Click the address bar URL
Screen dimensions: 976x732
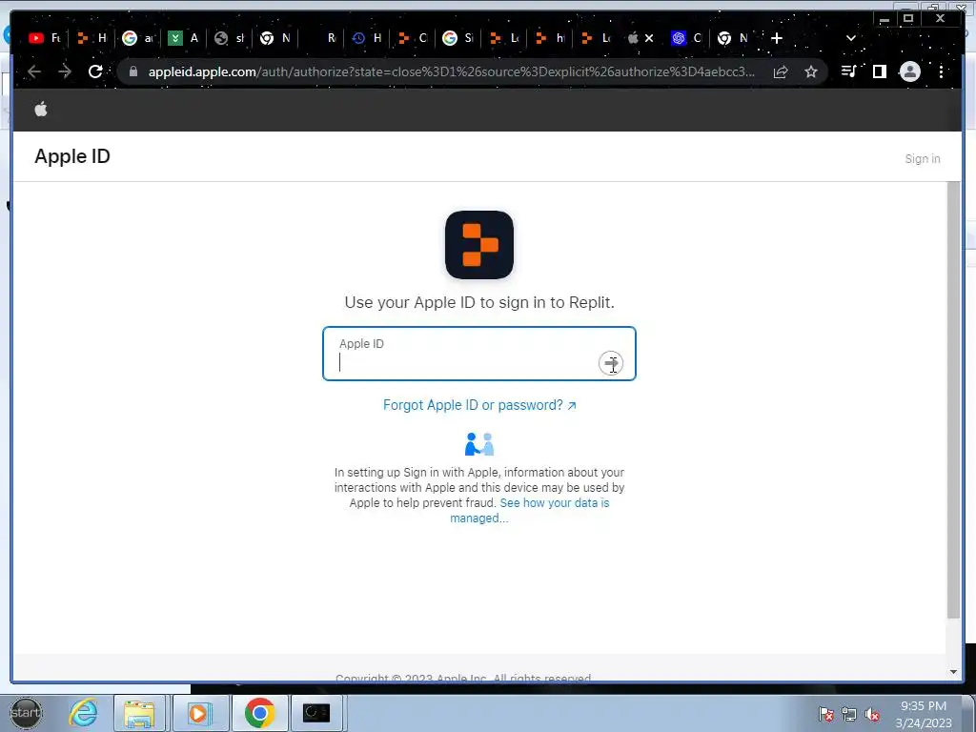tap(451, 71)
